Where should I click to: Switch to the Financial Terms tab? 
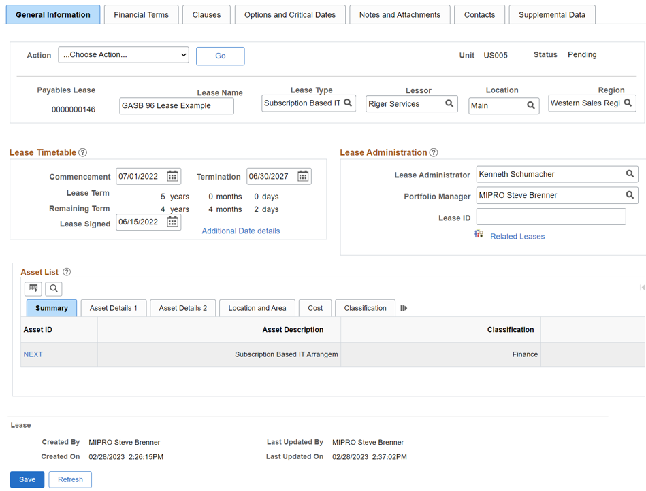[141, 15]
